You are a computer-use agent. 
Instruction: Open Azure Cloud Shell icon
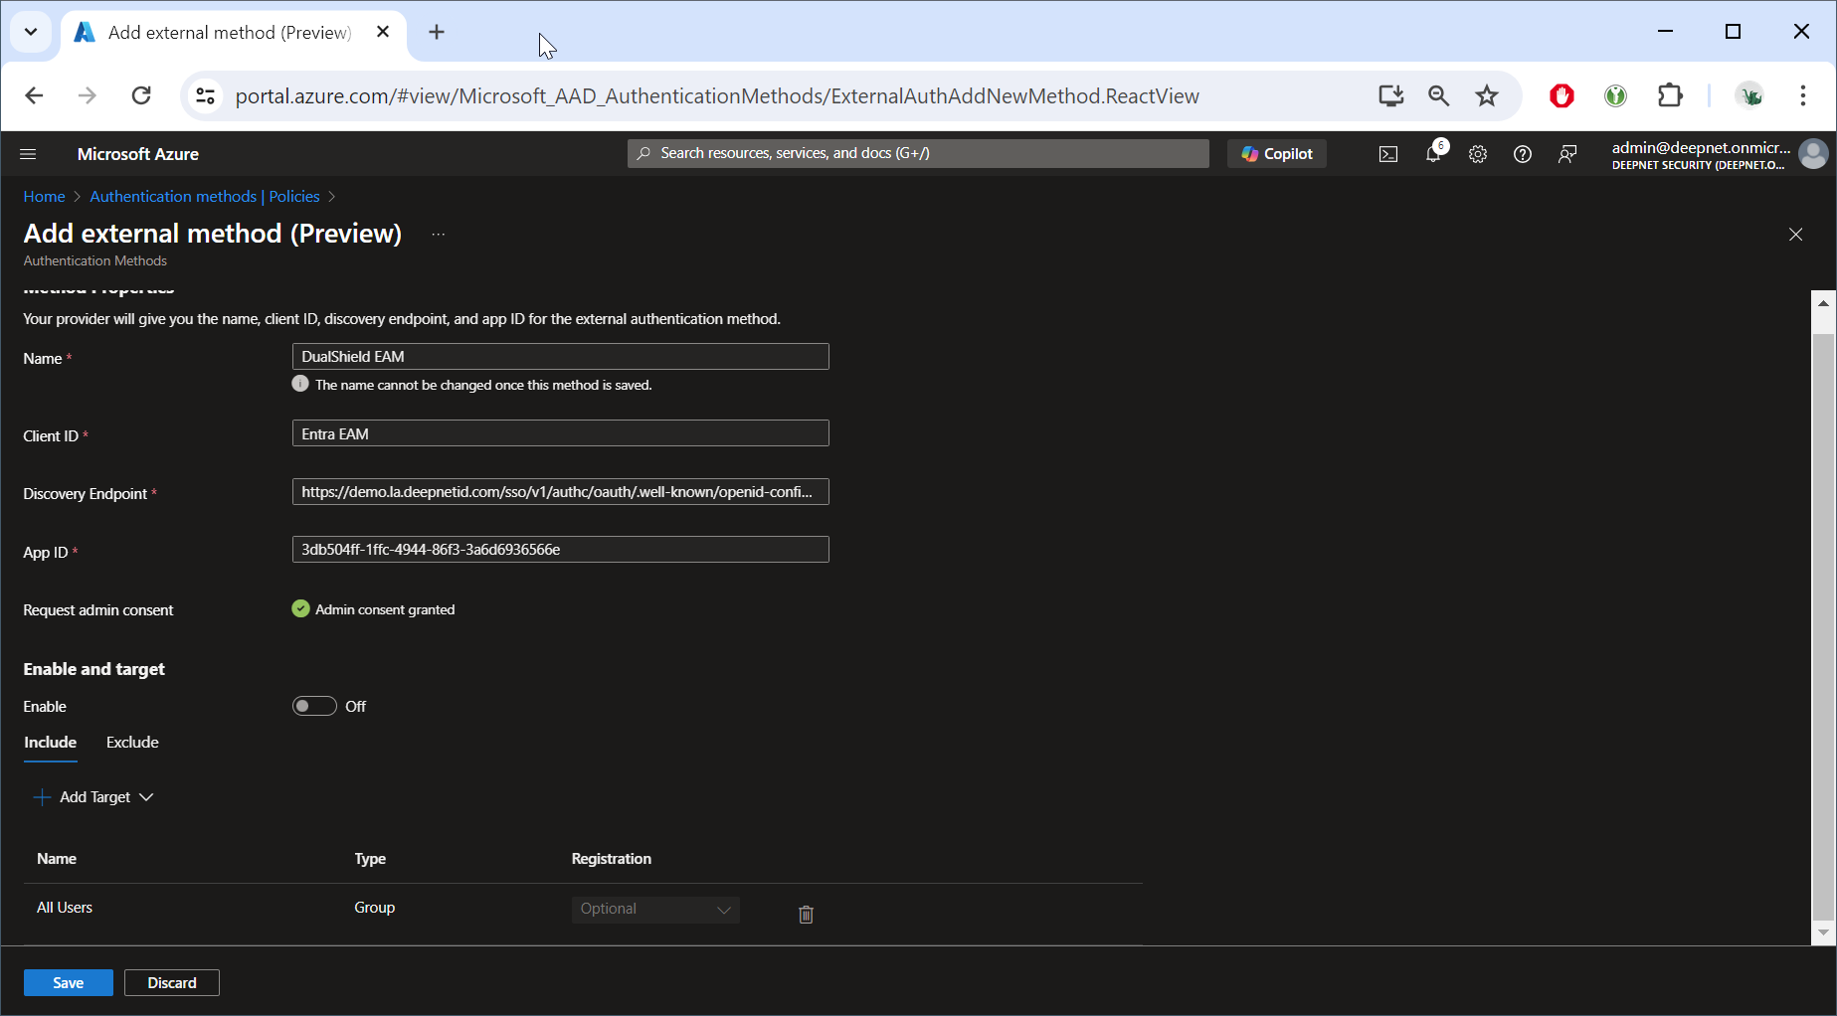coord(1387,154)
